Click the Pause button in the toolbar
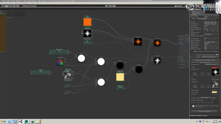Viewport: 221px width, 124px height. 110,6
